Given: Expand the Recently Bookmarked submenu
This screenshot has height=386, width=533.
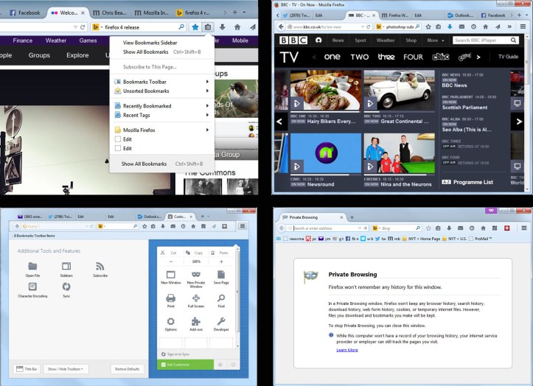Looking at the screenshot, I should tap(147, 106).
